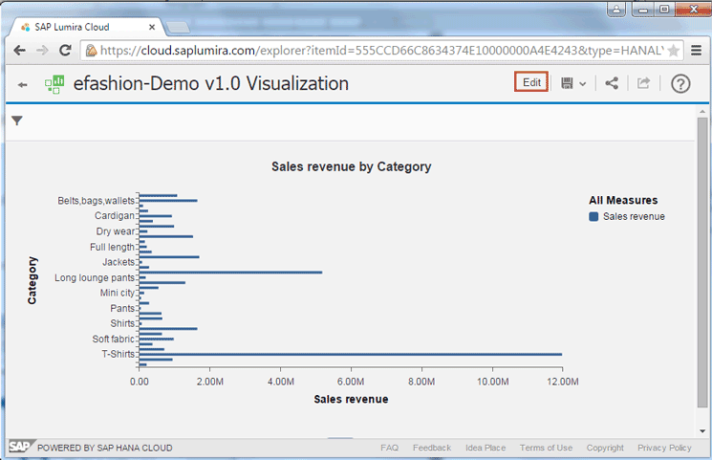Open the share icon in toolbar
This screenshot has height=460, width=712.
612,83
